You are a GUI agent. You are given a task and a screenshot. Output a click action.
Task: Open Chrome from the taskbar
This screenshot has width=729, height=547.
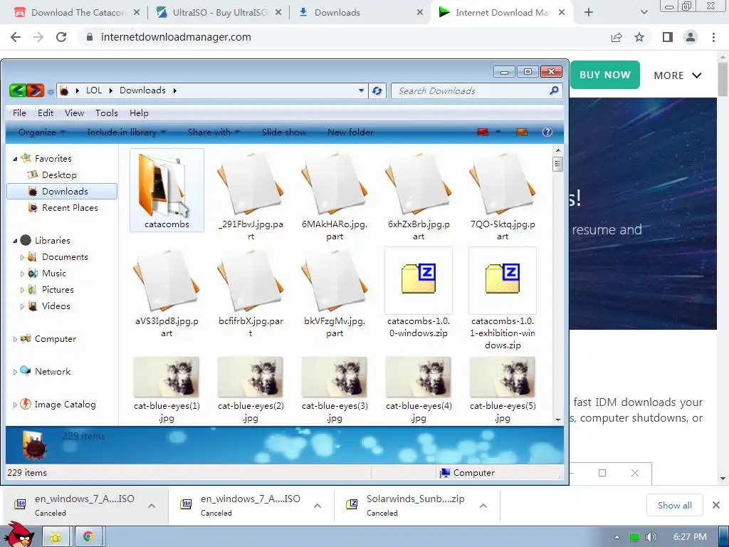click(88, 537)
